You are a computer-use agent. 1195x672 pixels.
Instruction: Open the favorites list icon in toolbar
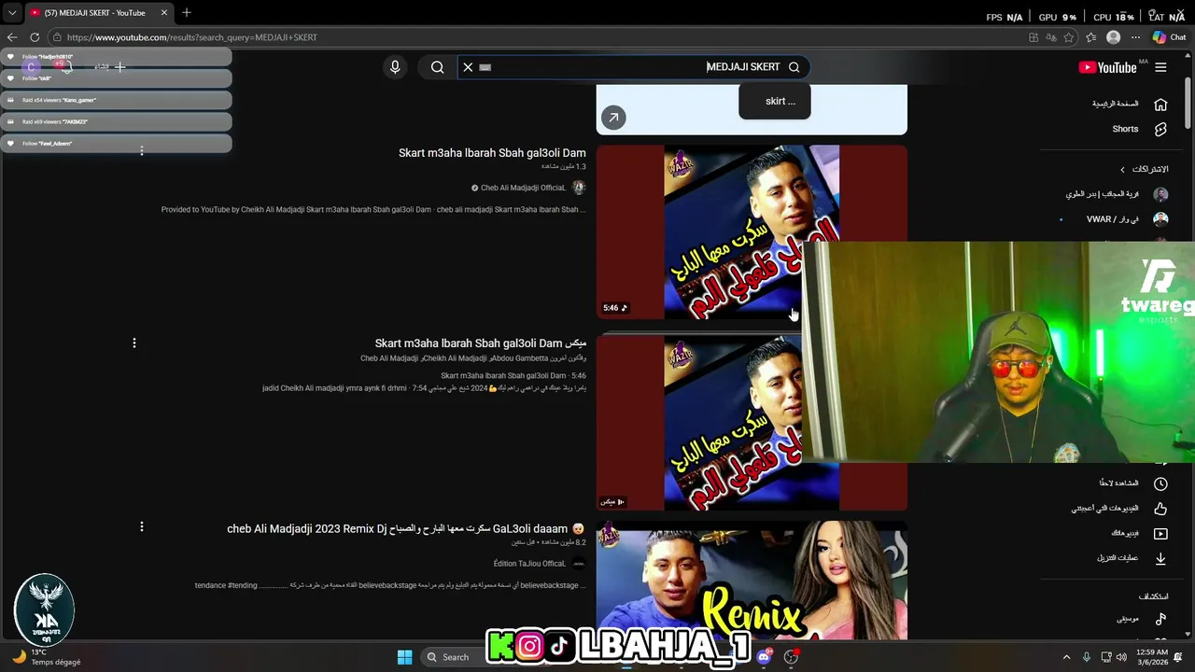tap(1090, 37)
